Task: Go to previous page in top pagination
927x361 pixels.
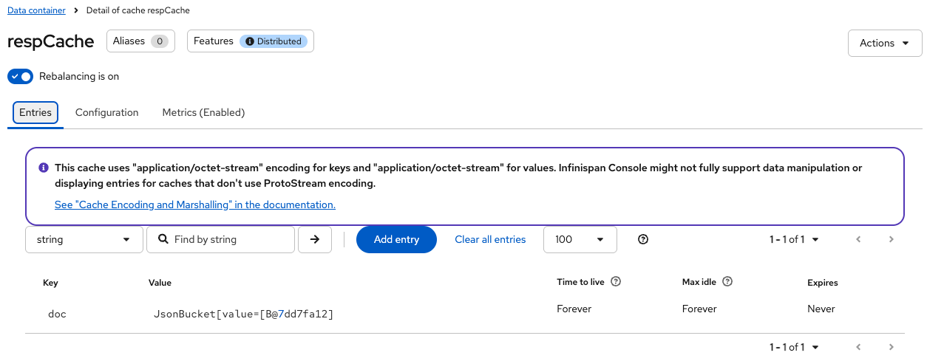Action: (x=858, y=239)
